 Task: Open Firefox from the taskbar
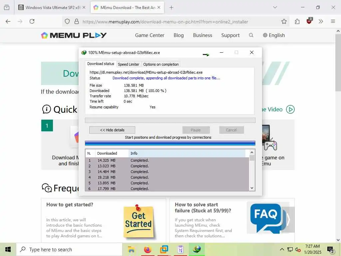148,249
